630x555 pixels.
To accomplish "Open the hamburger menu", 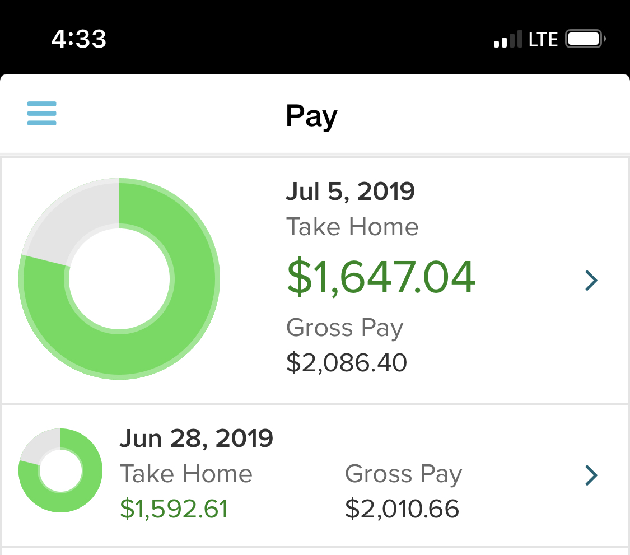I will (42, 114).
